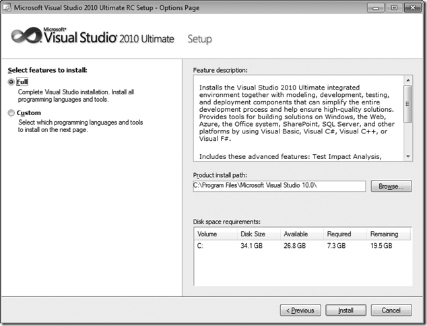
Task: Click the 'Product install path' label
Action: [220, 175]
